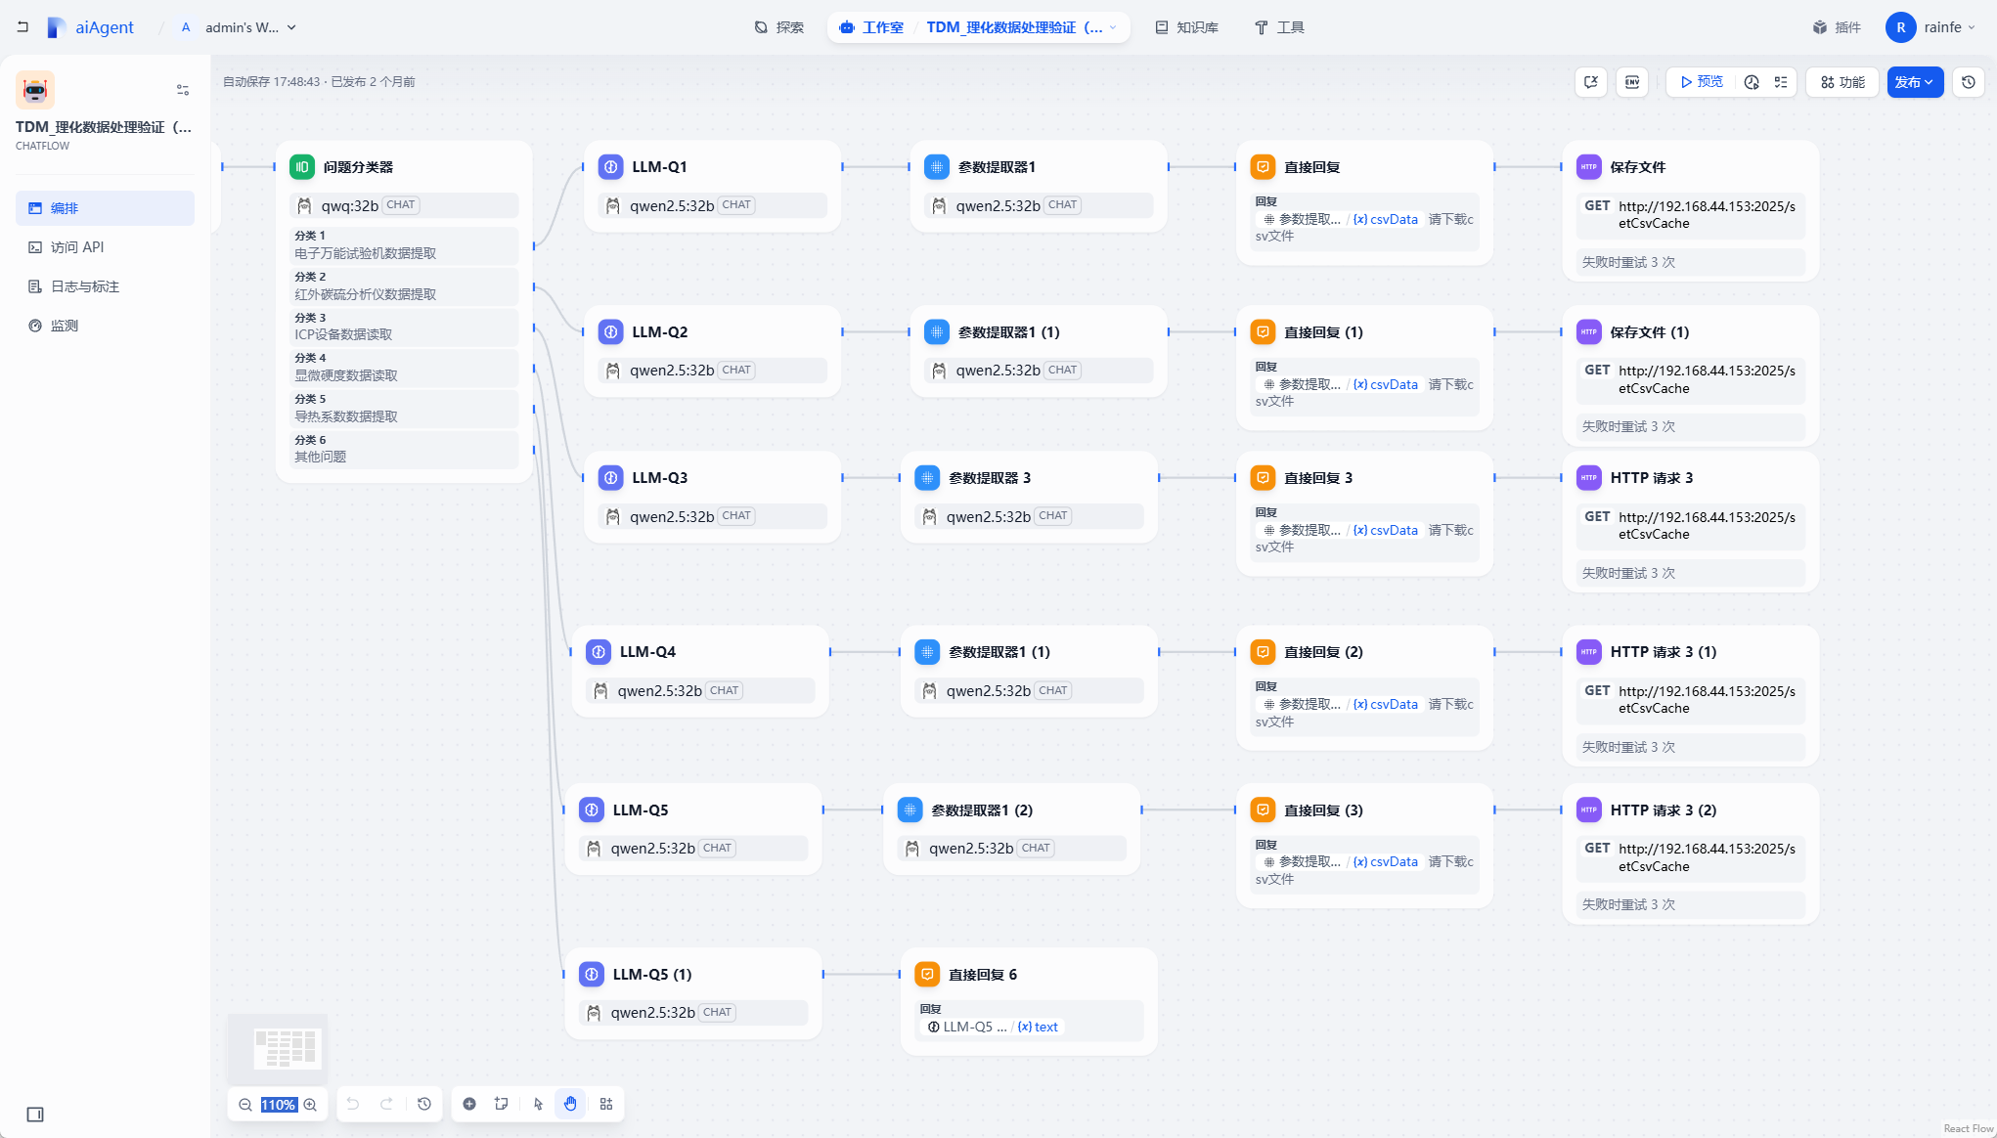Image resolution: width=1997 pixels, height=1138 pixels.
Task: Click organize nodes layout icon
Action: click(x=606, y=1104)
